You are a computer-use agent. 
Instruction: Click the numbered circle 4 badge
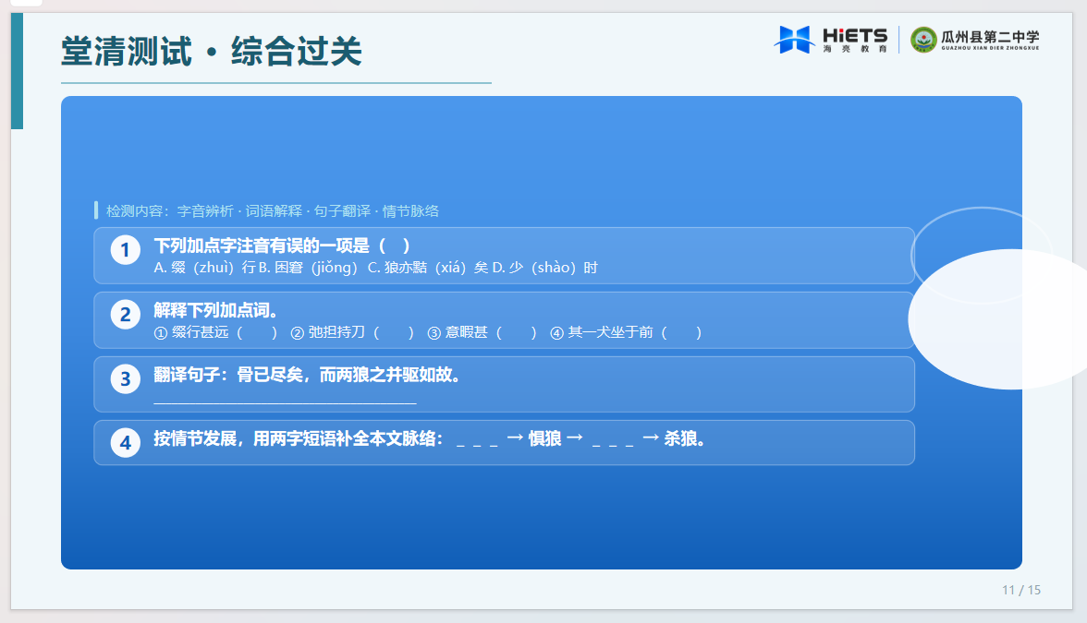126,442
